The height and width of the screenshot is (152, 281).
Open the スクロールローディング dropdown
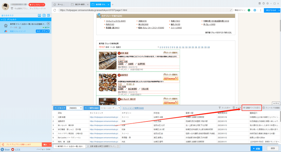(110, 108)
